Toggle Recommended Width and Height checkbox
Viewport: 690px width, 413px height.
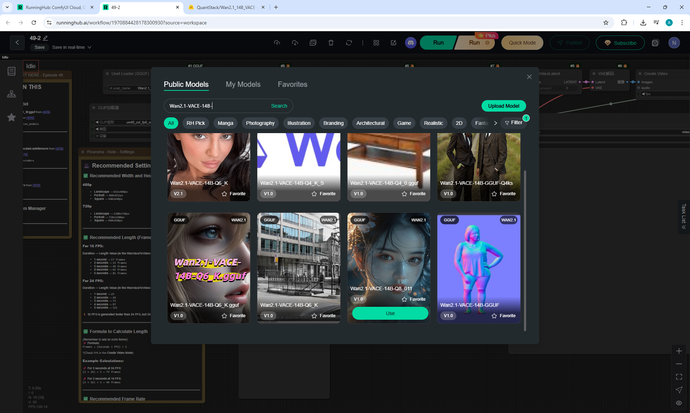tap(86, 176)
